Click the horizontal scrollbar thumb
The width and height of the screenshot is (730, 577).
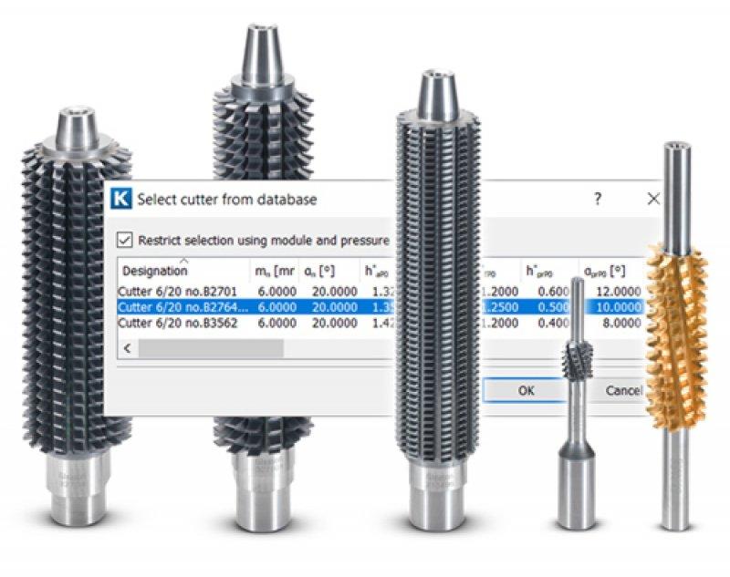pos(211,348)
